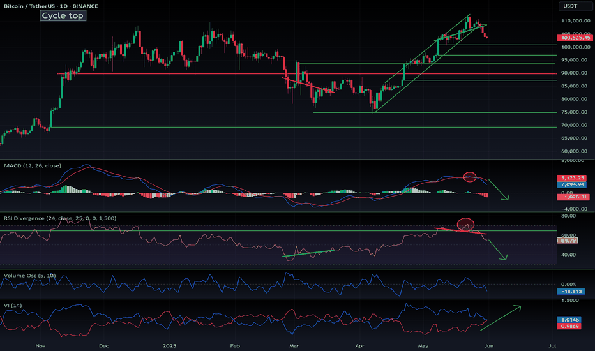Click the RSI value label 54.79
This screenshot has width=595, height=351.
(x=568, y=241)
